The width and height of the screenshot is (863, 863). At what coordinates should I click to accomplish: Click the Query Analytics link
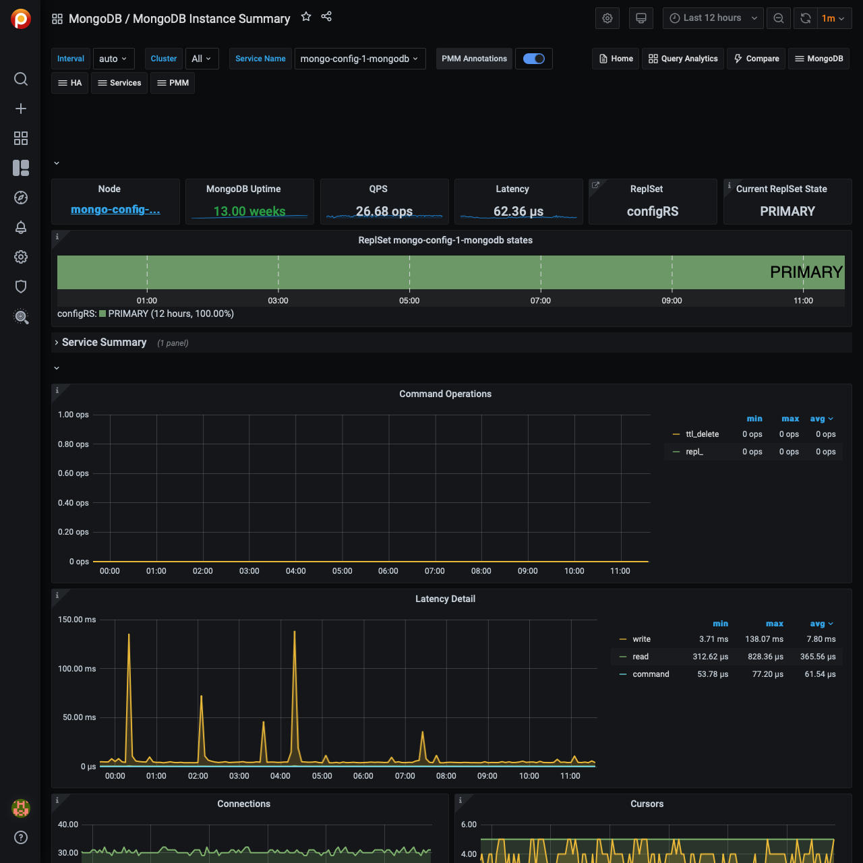pyautogui.click(x=683, y=59)
